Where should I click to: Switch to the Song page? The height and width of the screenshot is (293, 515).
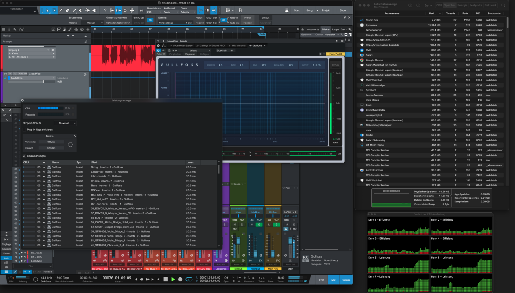[x=309, y=10]
